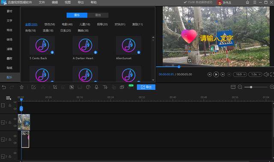
Task: Open the duration clock icon
Action: pos(88,87)
